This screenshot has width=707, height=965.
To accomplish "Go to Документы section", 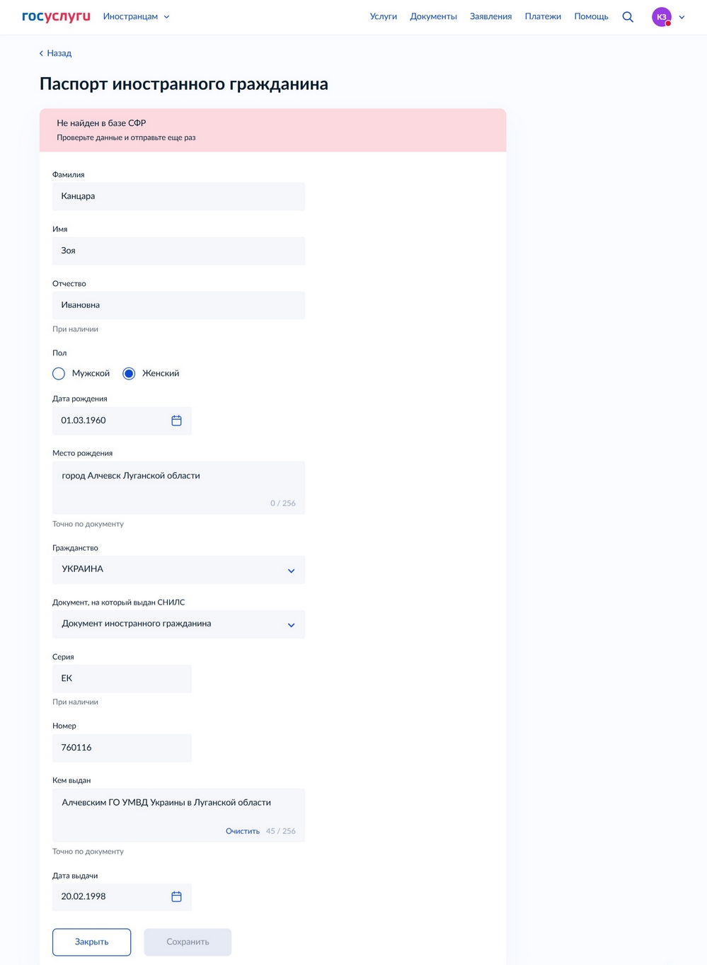I will click(433, 16).
